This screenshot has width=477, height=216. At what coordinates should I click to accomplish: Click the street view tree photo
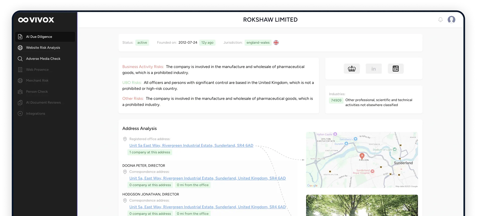362,205
